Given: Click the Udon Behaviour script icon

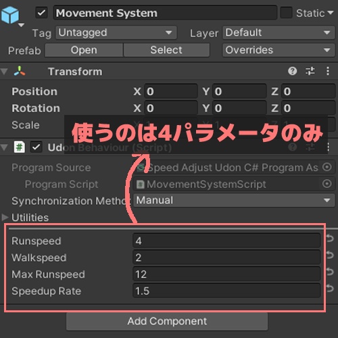Looking at the screenshot, I should tap(20, 147).
